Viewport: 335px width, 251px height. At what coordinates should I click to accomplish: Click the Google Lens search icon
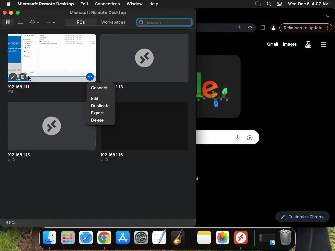click(250, 138)
